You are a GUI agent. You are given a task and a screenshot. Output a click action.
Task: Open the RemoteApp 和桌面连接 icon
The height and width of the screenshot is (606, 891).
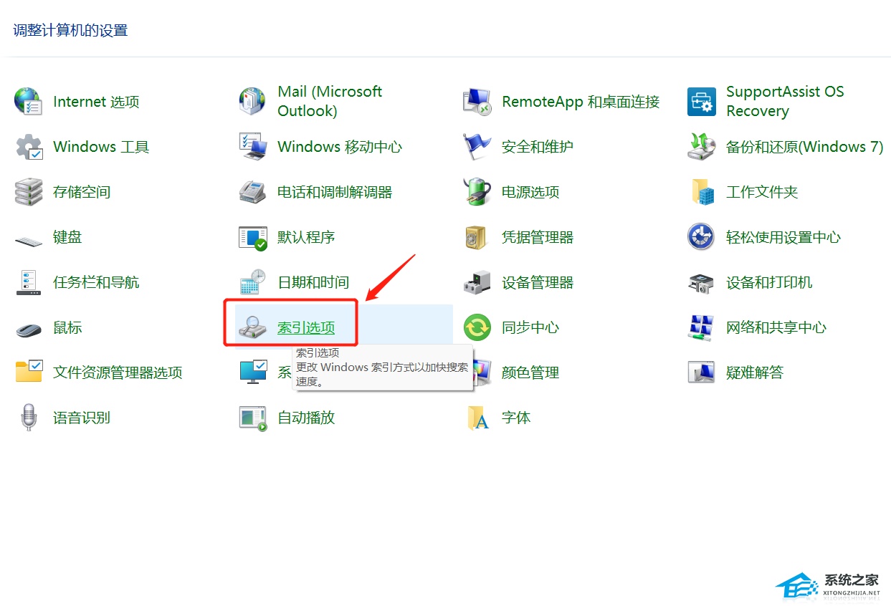tap(477, 102)
